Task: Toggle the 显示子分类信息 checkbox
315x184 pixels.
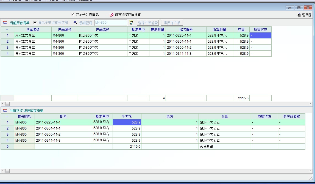Action: [73, 15]
